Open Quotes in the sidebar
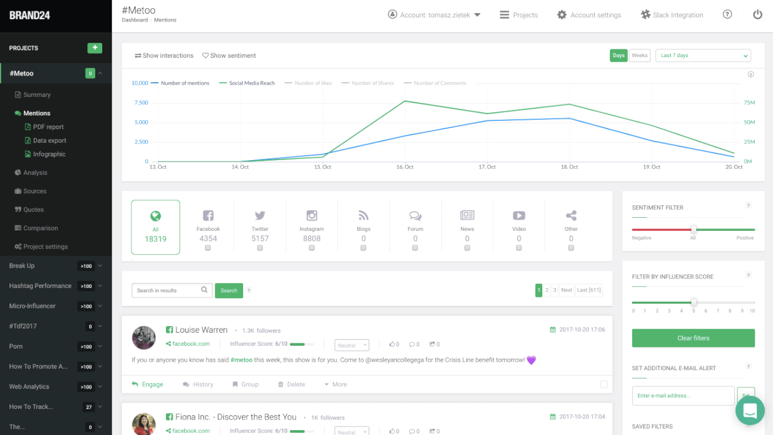Screen dimensions: 773x435 click(x=29, y=209)
